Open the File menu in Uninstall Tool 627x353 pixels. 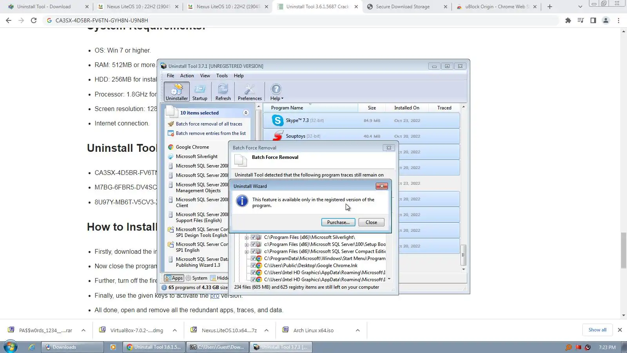coord(170,76)
